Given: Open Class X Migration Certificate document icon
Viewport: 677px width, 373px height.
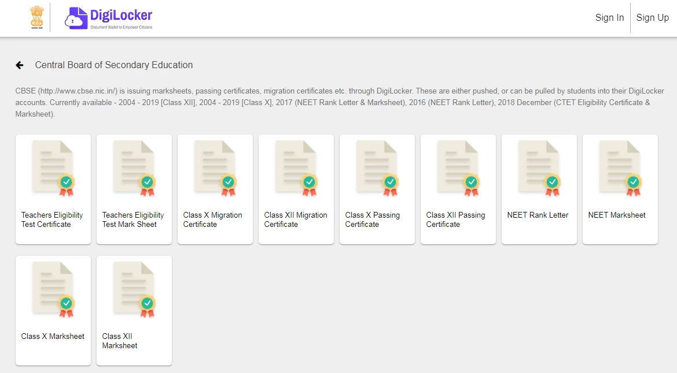Looking at the screenshot, I should [x=215, y=169].
